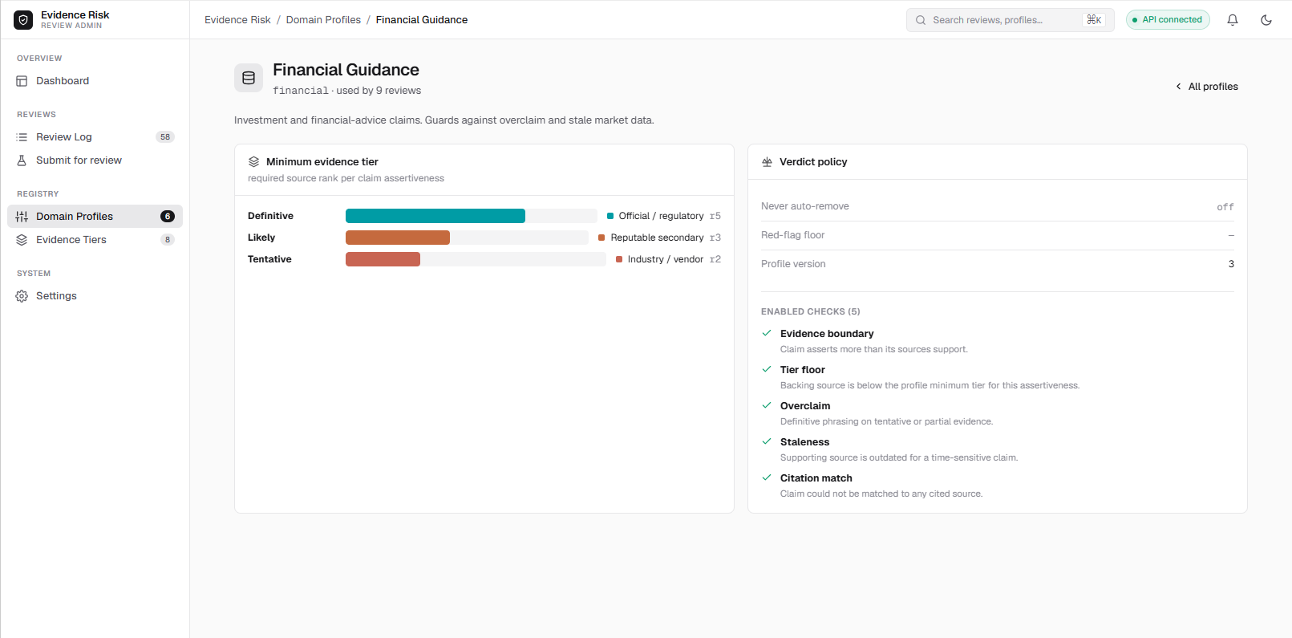
Task: Click the Domain Profiles breadcrumb link
Action: pos(323,20)
